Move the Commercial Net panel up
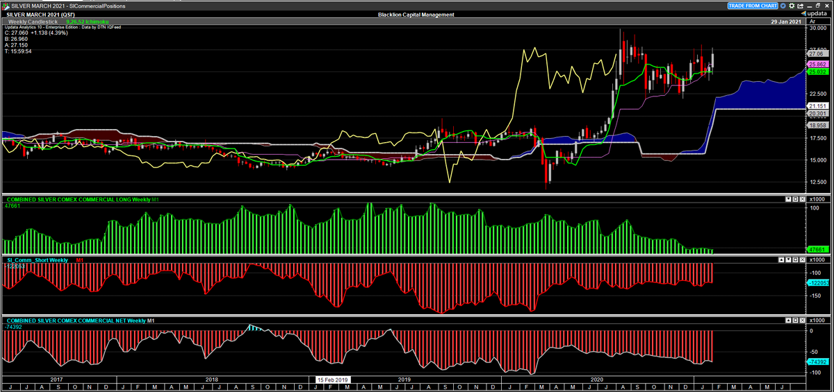The height and width of the screenshot is (392, 834). click(788, 321)
